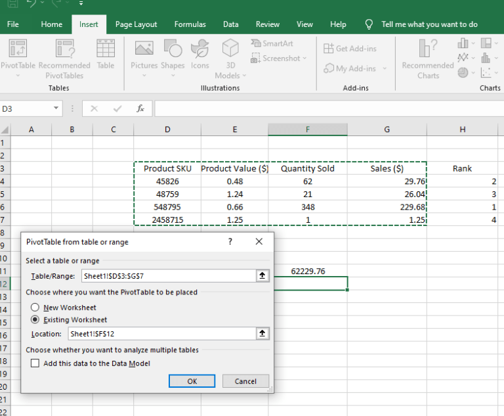Click the PivotTable icon in Tables group
Image resolution: width=504 pixels, height=416 pixels.
[18, 48]
